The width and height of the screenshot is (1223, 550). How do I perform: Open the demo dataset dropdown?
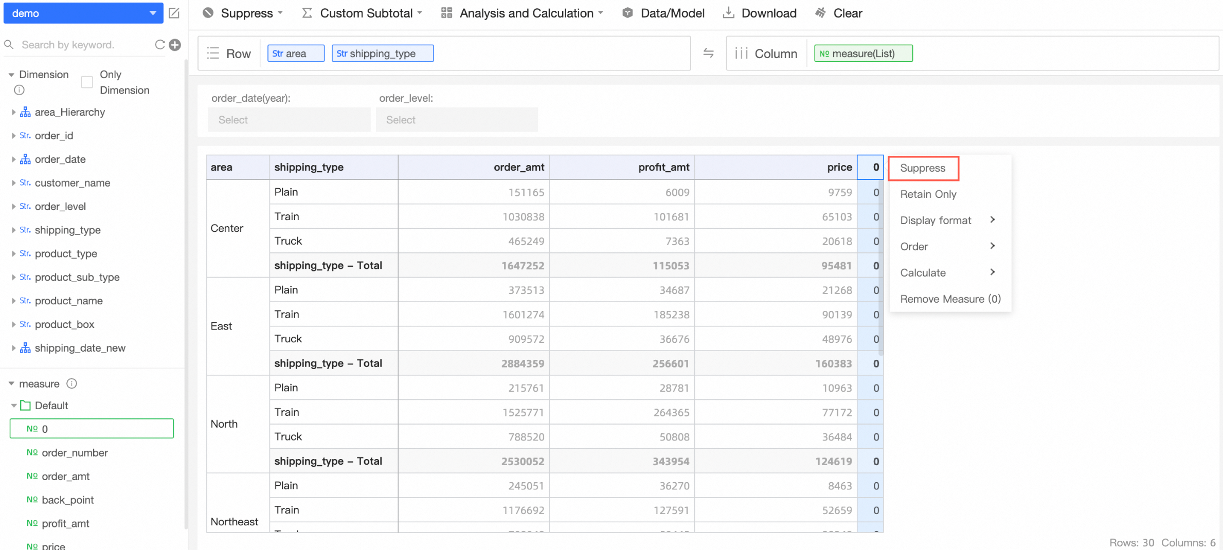(x=83, y=13)
